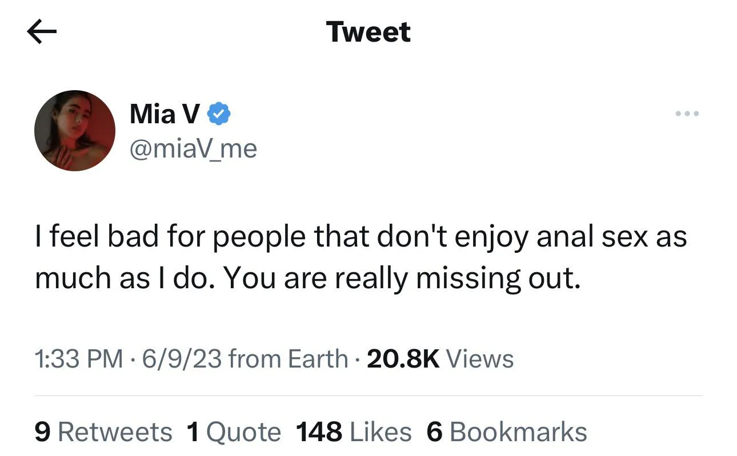Click the display name Mia V
Viewport: 737px width, 456px height.
[165, 114]
